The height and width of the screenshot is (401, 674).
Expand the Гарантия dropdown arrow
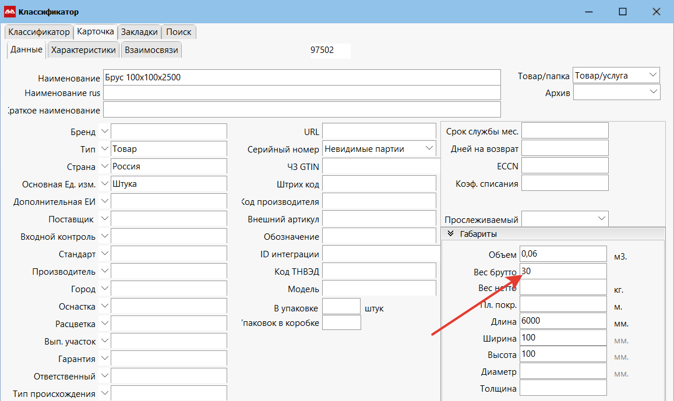pyautogui.click(x=104, y=359)
